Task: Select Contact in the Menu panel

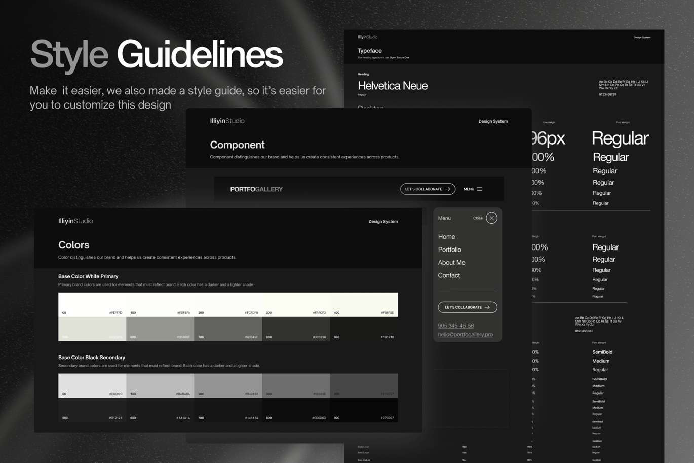Action: pyautogui.click(x=449, y=275)
